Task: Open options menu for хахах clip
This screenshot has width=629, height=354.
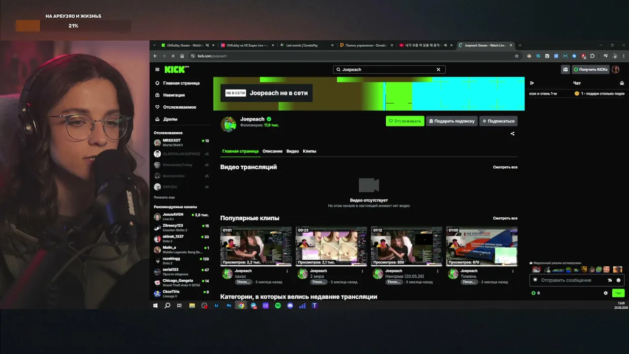Action: pyautogui.click(x=287, y=271)
